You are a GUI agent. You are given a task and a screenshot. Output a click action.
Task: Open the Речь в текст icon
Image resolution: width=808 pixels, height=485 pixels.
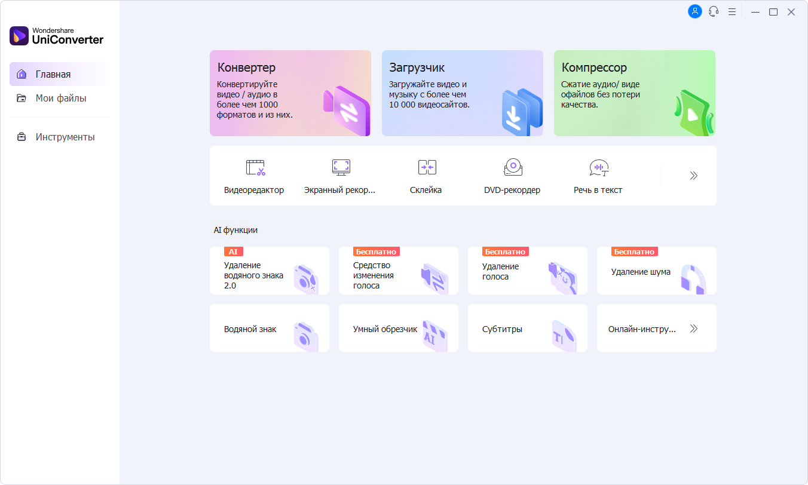(x=599, y=168)
